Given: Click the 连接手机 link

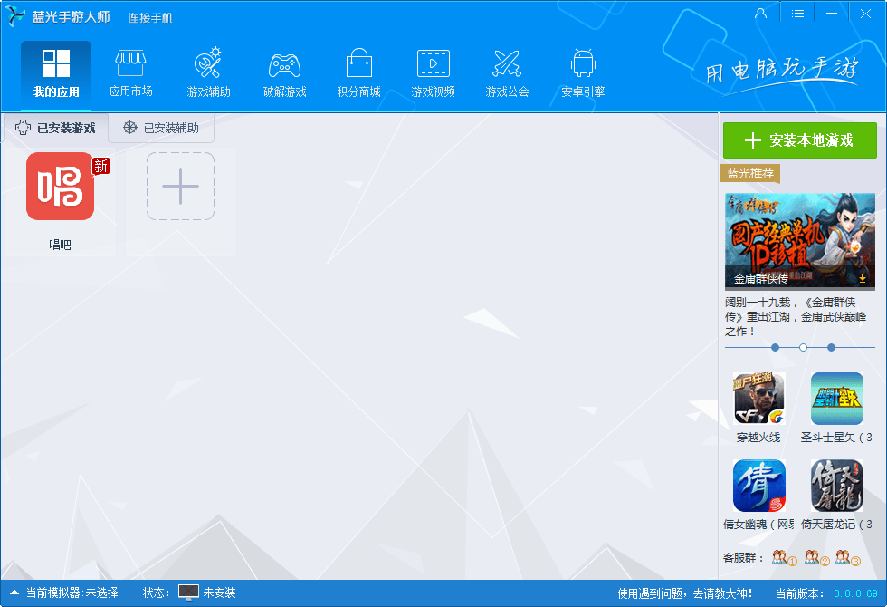Looking at the screenshot, I should click(x=148, y=15).
